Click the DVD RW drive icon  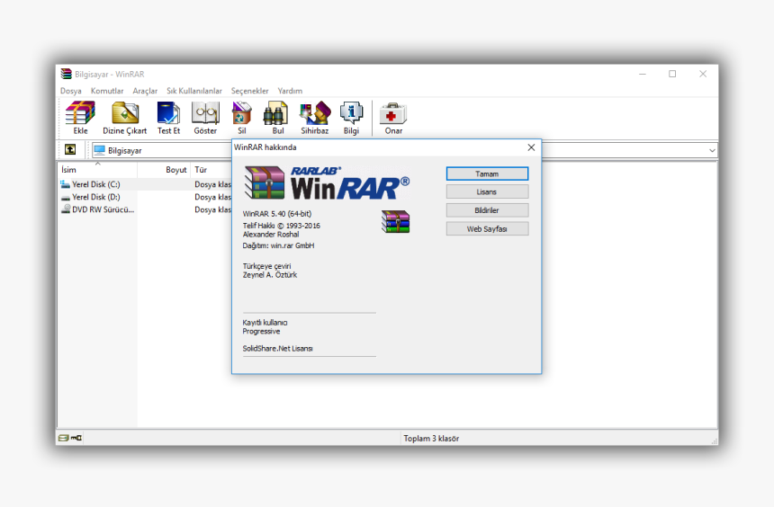click(66, 209)
